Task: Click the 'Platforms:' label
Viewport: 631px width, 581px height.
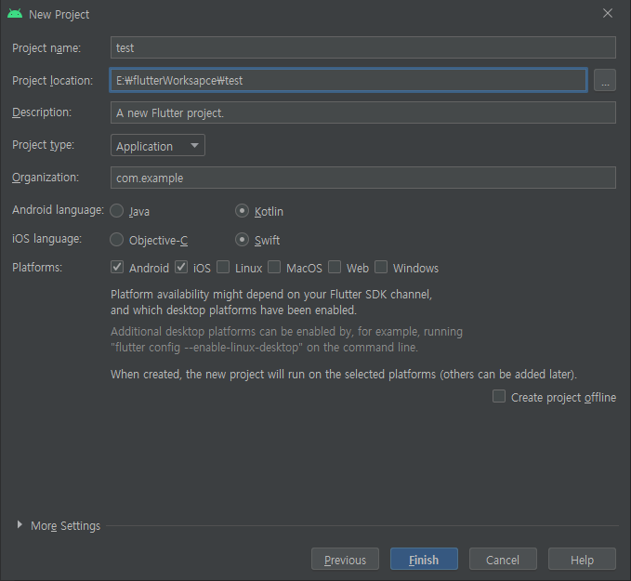Action: click(37, 268)
